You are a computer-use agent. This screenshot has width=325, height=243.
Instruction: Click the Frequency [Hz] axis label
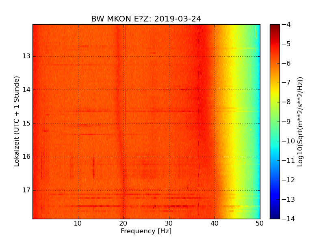click(146, 231)
